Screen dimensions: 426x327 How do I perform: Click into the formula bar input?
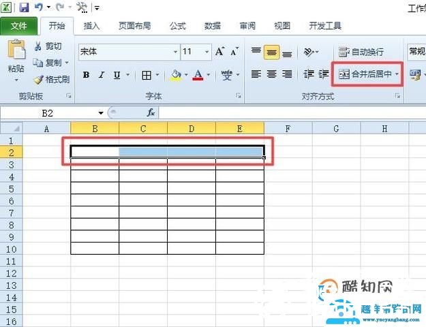click(x=292, y=112)
